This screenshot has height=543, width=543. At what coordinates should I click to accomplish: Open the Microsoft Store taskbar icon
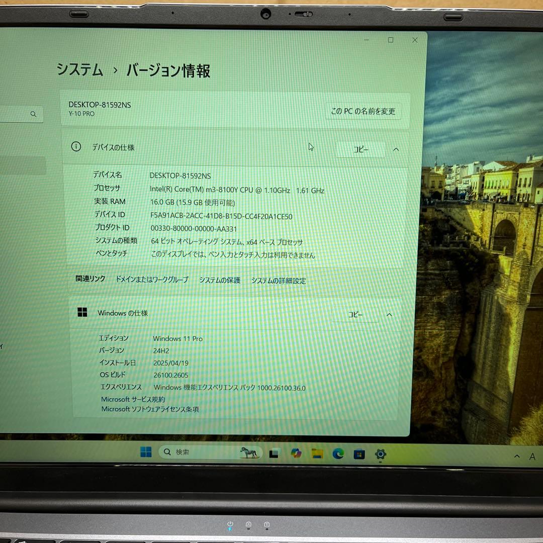click(358, 452)
